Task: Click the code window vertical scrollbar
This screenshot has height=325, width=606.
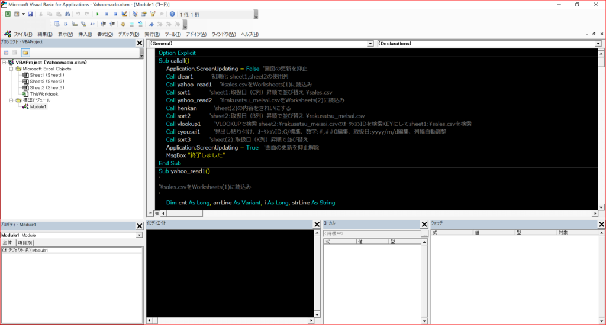Action: click(x=601, y=130)
